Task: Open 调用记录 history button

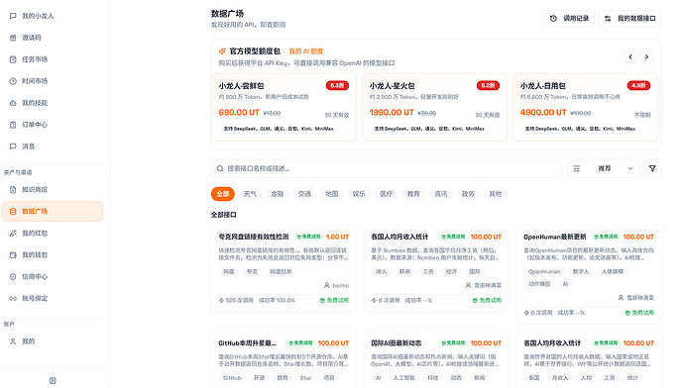Action: [x=569, y=18]
